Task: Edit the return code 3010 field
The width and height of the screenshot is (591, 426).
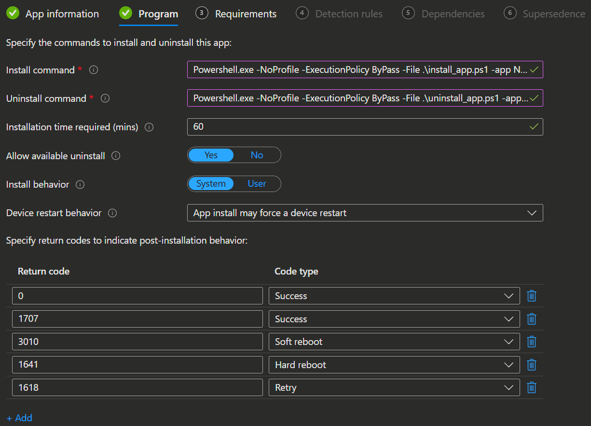Action: 137,342
